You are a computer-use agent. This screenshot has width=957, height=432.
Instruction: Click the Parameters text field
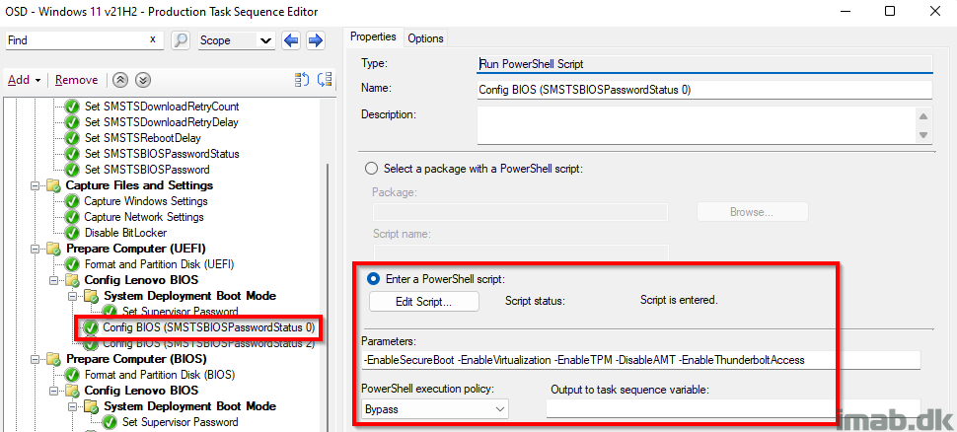coord(640,360)
